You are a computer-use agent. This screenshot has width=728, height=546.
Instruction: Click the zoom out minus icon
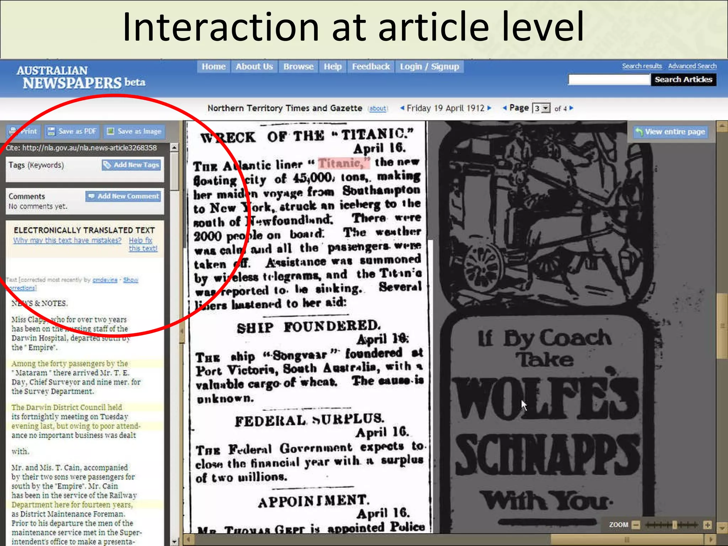point(636,525)
